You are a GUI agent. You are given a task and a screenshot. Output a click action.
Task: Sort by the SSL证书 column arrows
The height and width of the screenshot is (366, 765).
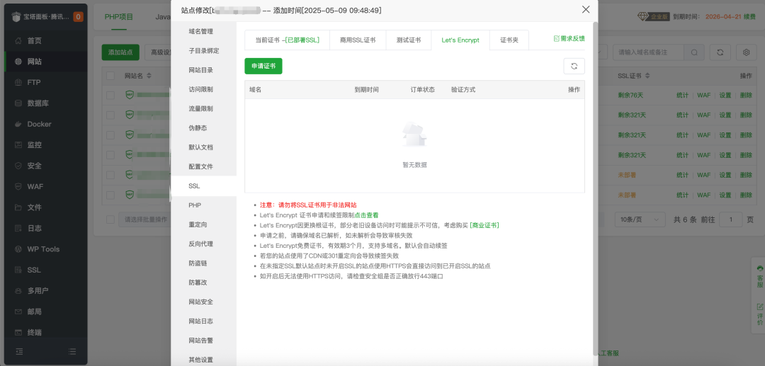coord(646,76)
